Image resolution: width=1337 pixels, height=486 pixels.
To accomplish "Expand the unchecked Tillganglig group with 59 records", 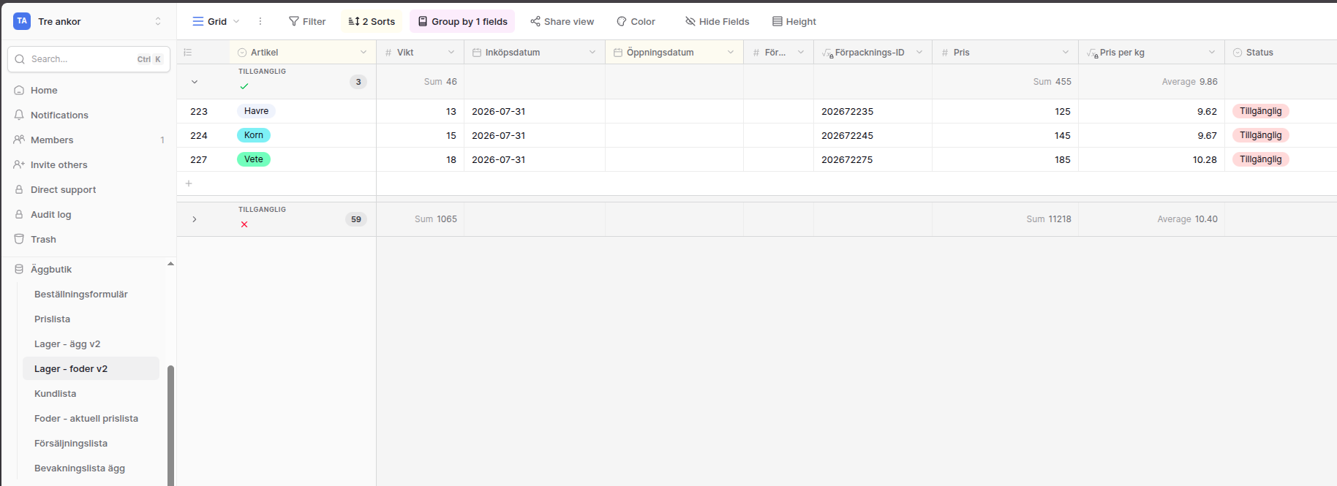I will pos(195,219).
